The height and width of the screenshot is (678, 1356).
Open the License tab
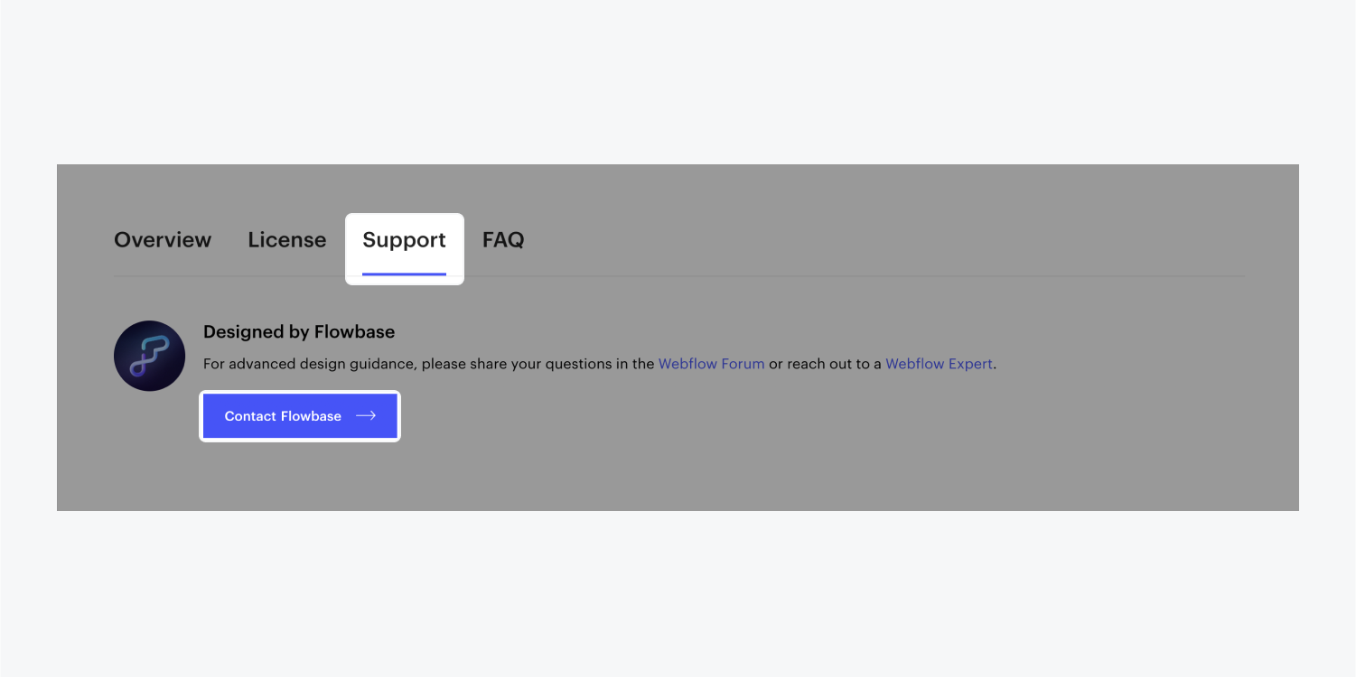(287, 240)
